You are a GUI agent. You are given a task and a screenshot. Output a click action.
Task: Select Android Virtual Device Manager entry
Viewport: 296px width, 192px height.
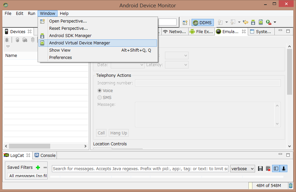(x=98, y=43)
